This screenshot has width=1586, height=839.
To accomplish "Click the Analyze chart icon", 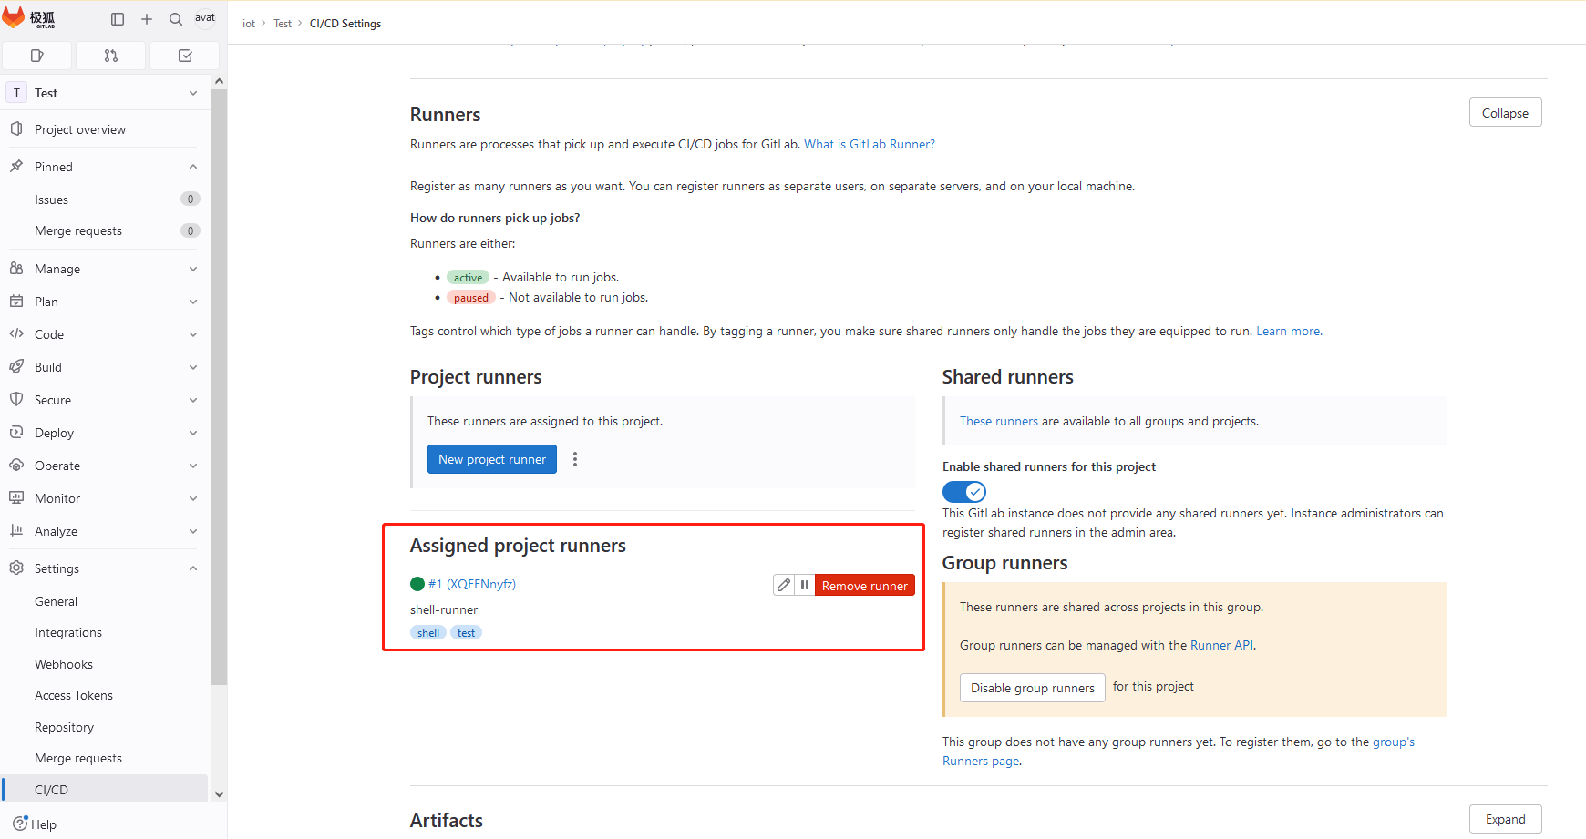I will (x=16, y=531).
